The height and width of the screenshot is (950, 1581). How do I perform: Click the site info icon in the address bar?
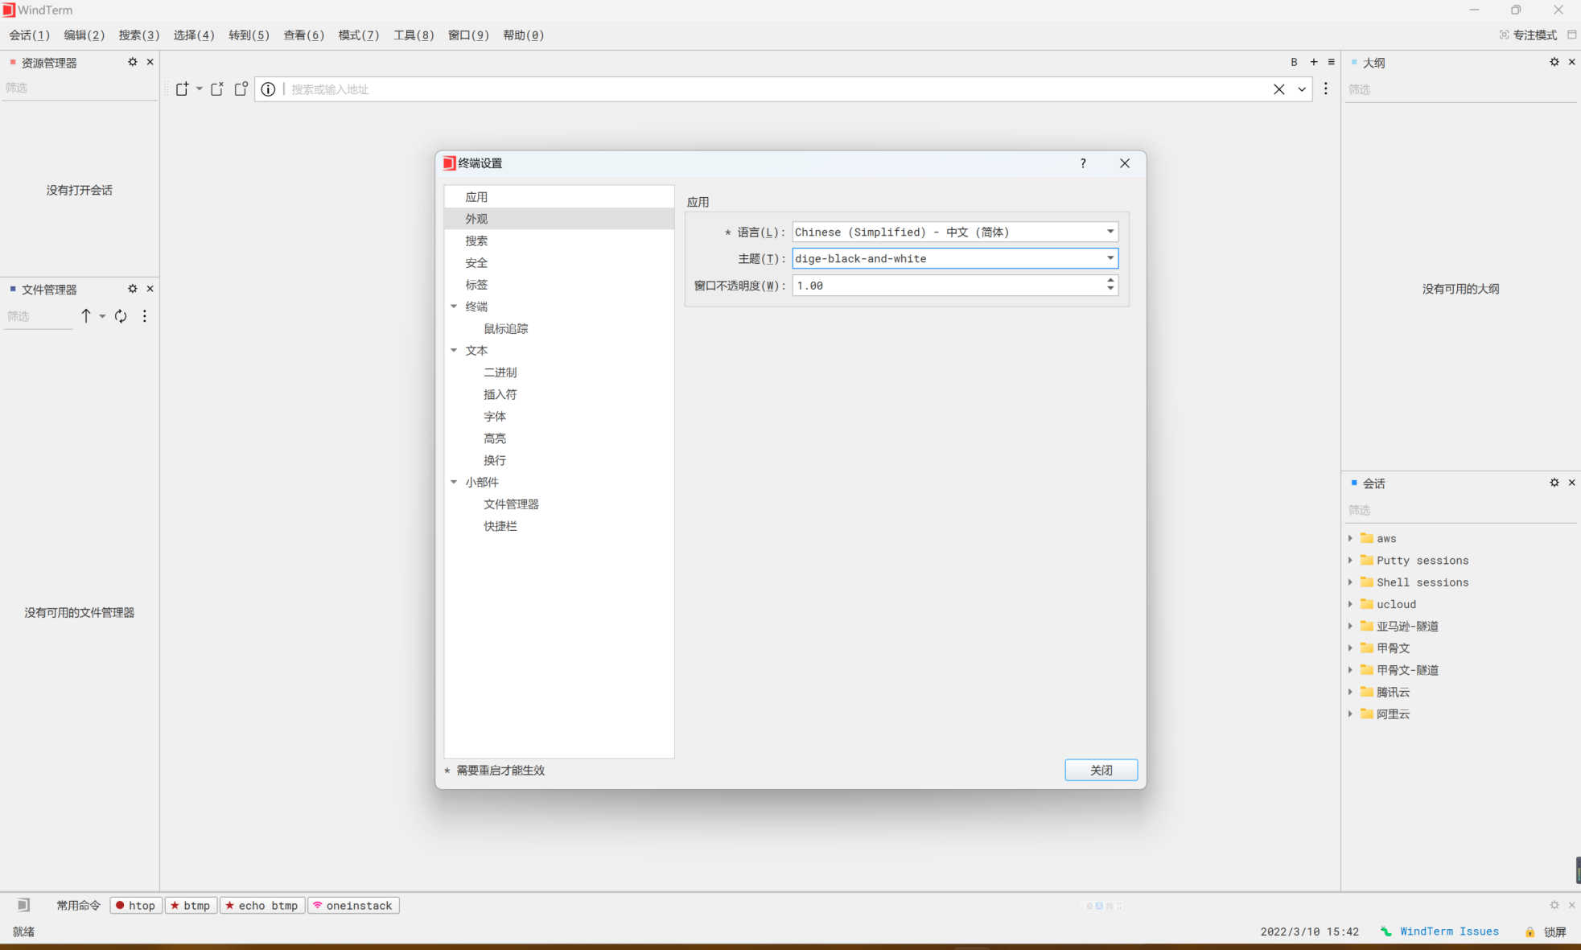268,89
